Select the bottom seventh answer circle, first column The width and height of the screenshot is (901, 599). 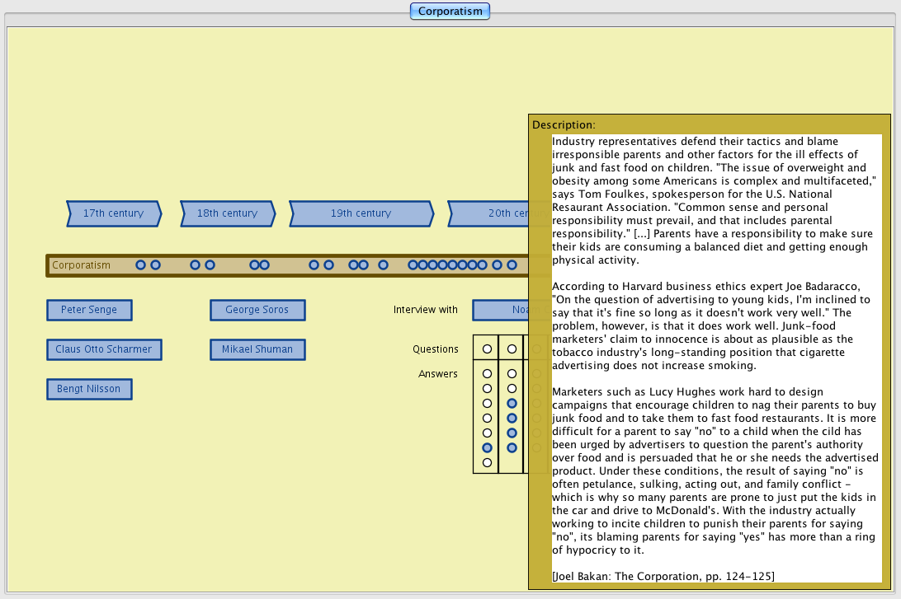tap(487, 462)
